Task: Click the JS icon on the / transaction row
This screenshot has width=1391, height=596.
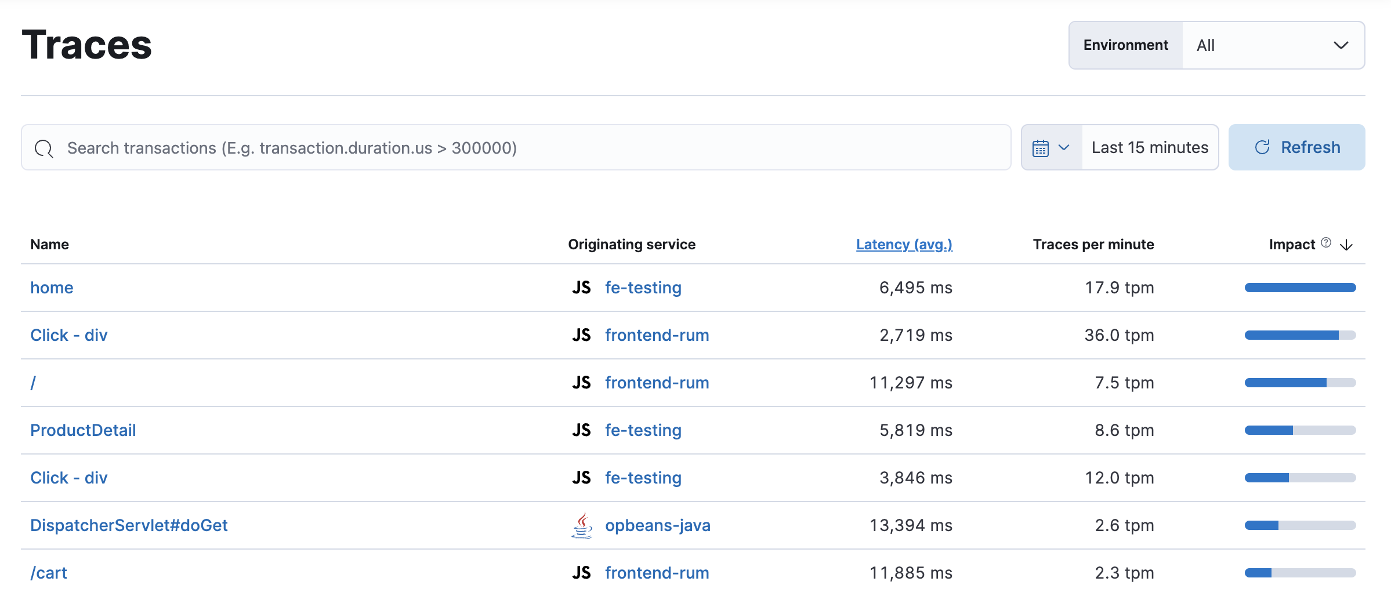Action: pos(581,382)
